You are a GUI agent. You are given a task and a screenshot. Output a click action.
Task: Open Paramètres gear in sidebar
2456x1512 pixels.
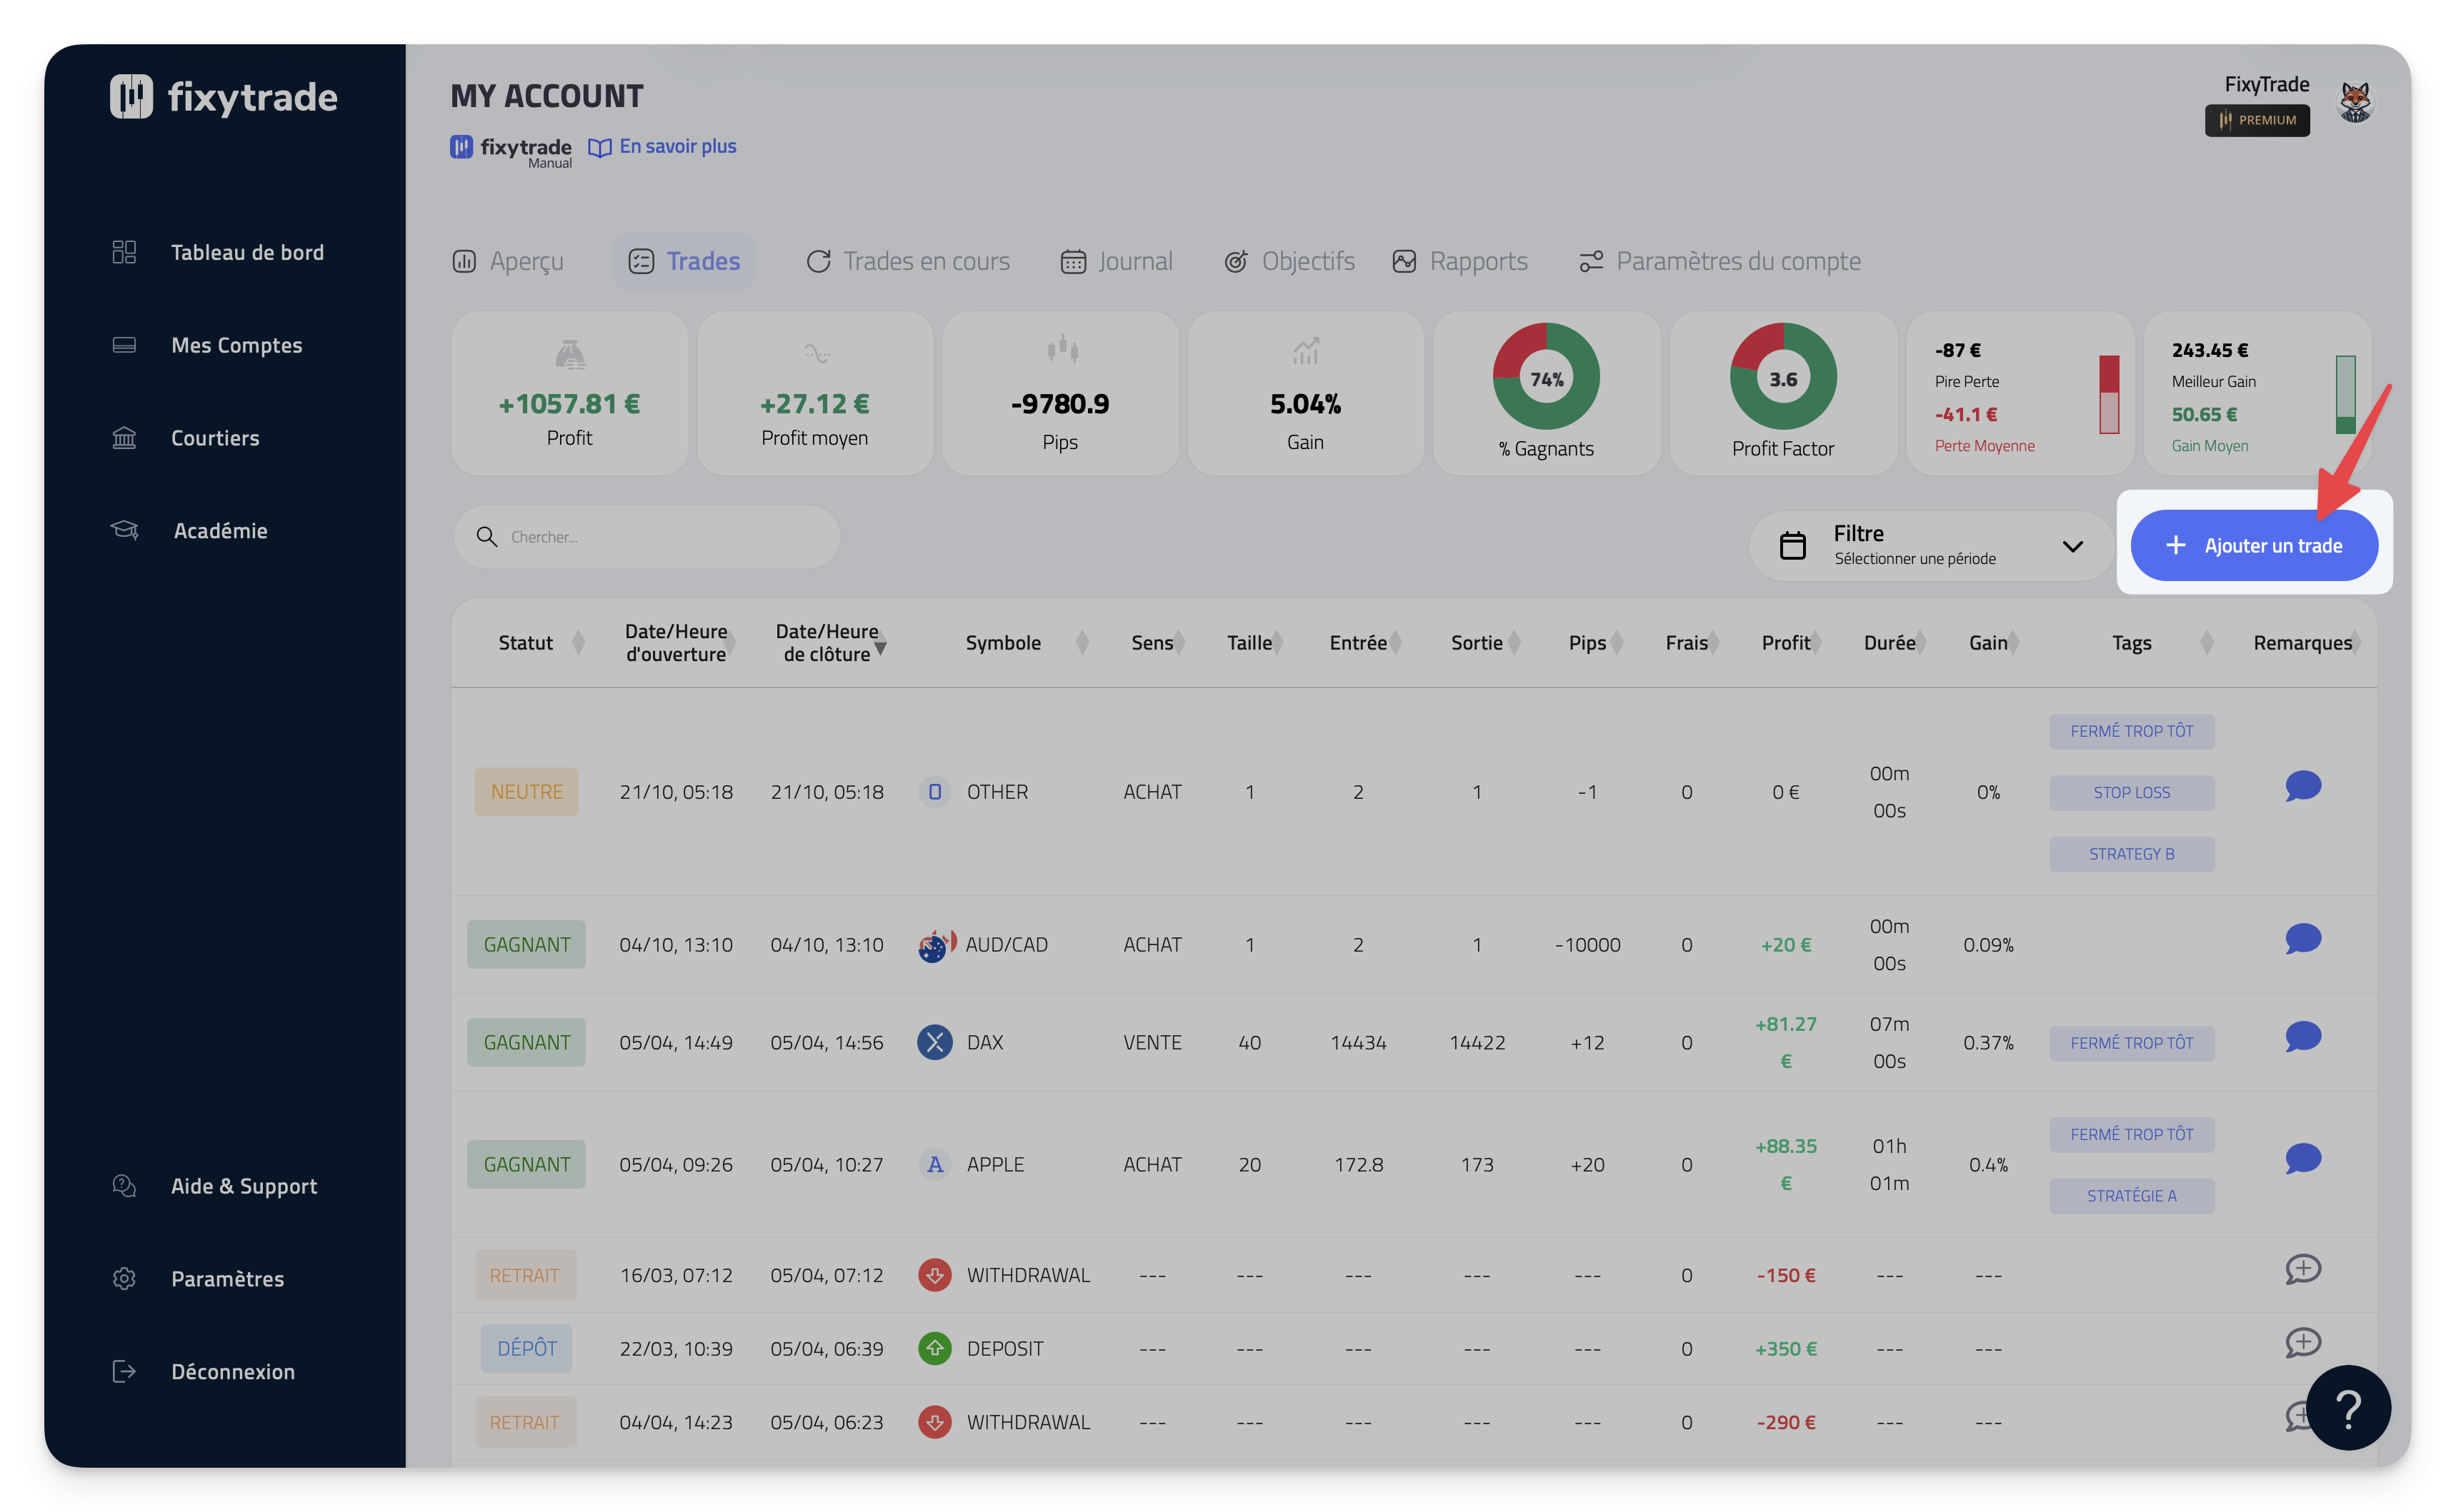[124, 1278]
